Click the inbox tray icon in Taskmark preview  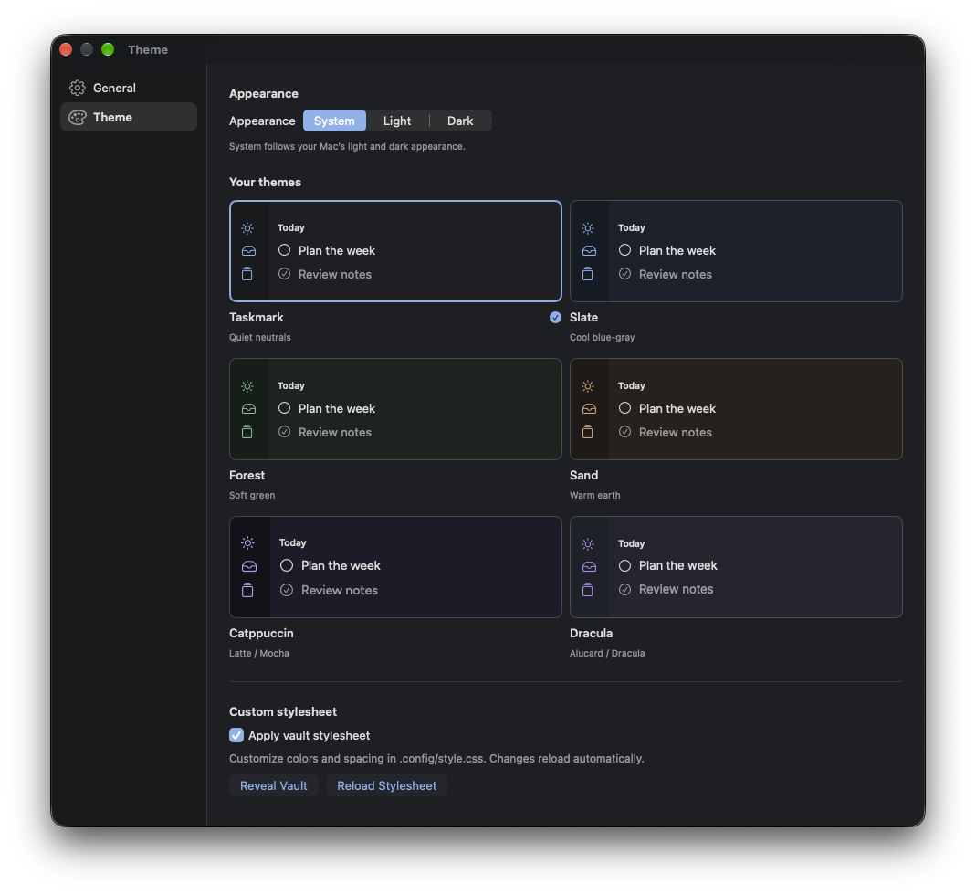tap(248, 251)
